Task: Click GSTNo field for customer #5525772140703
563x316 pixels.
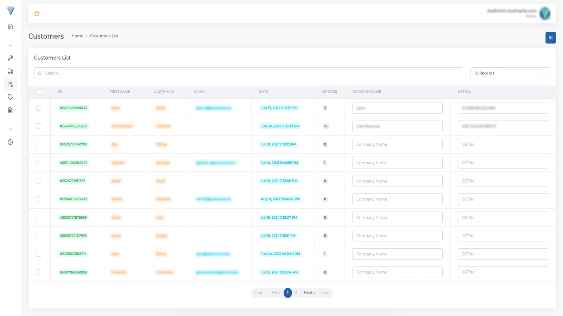Action: [x=502, y=144]
